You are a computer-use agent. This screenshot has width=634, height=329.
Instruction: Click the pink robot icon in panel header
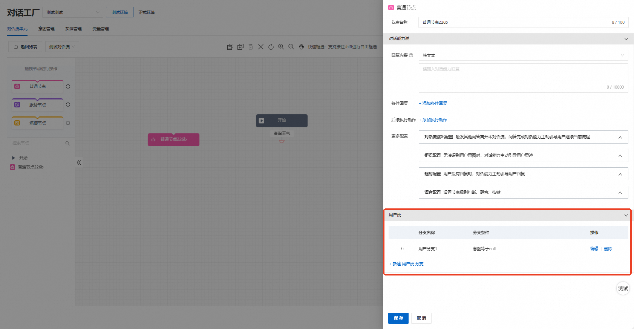(x=391, y=7)
